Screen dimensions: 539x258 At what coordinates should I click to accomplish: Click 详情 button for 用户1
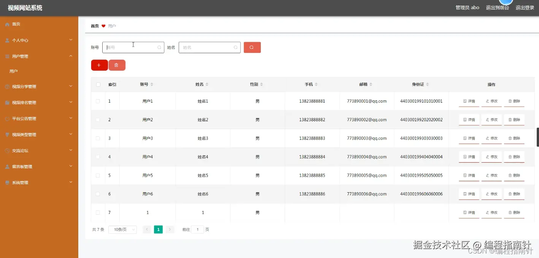[469, 101]
